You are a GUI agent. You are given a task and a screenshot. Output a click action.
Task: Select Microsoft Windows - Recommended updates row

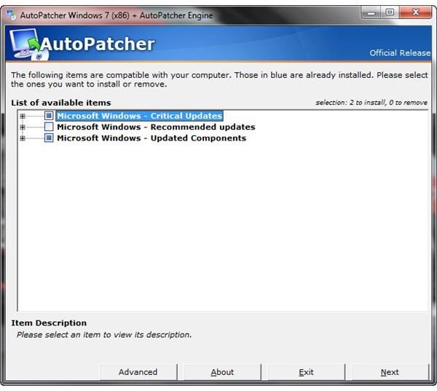coord(156,127)
